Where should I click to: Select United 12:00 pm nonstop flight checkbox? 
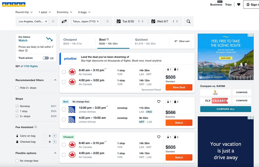64,109
